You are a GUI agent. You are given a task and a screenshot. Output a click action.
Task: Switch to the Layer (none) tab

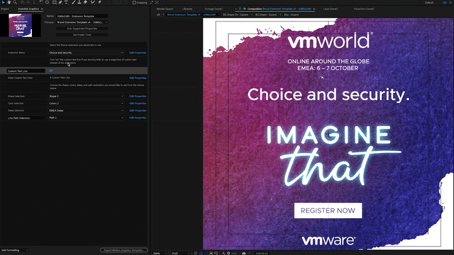pyautogui.click(x=331, y=9)
